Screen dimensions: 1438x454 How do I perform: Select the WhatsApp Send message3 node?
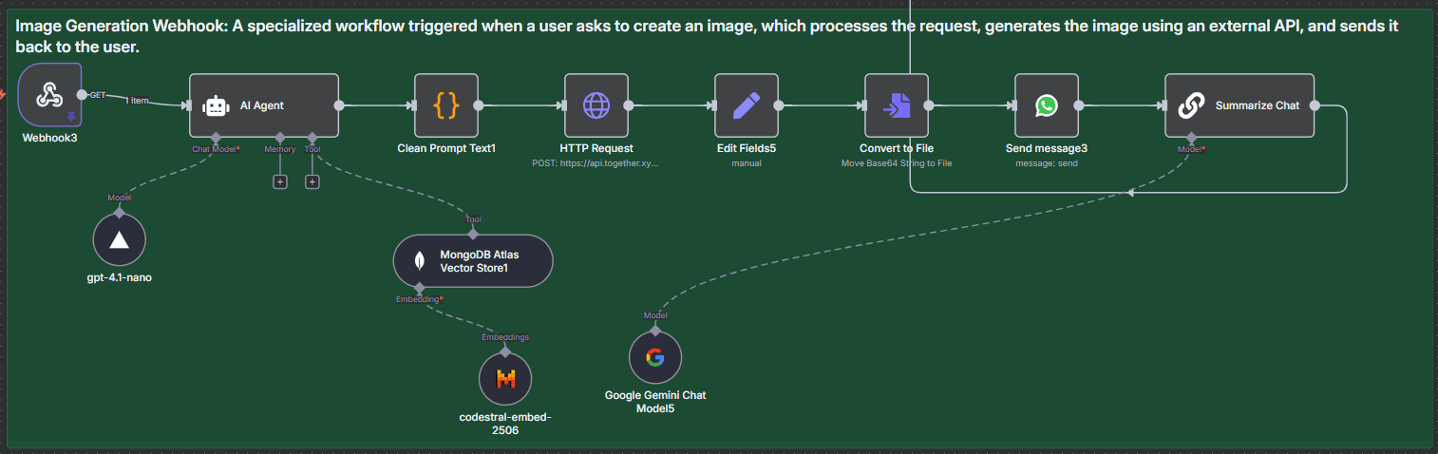(1047, 106)
